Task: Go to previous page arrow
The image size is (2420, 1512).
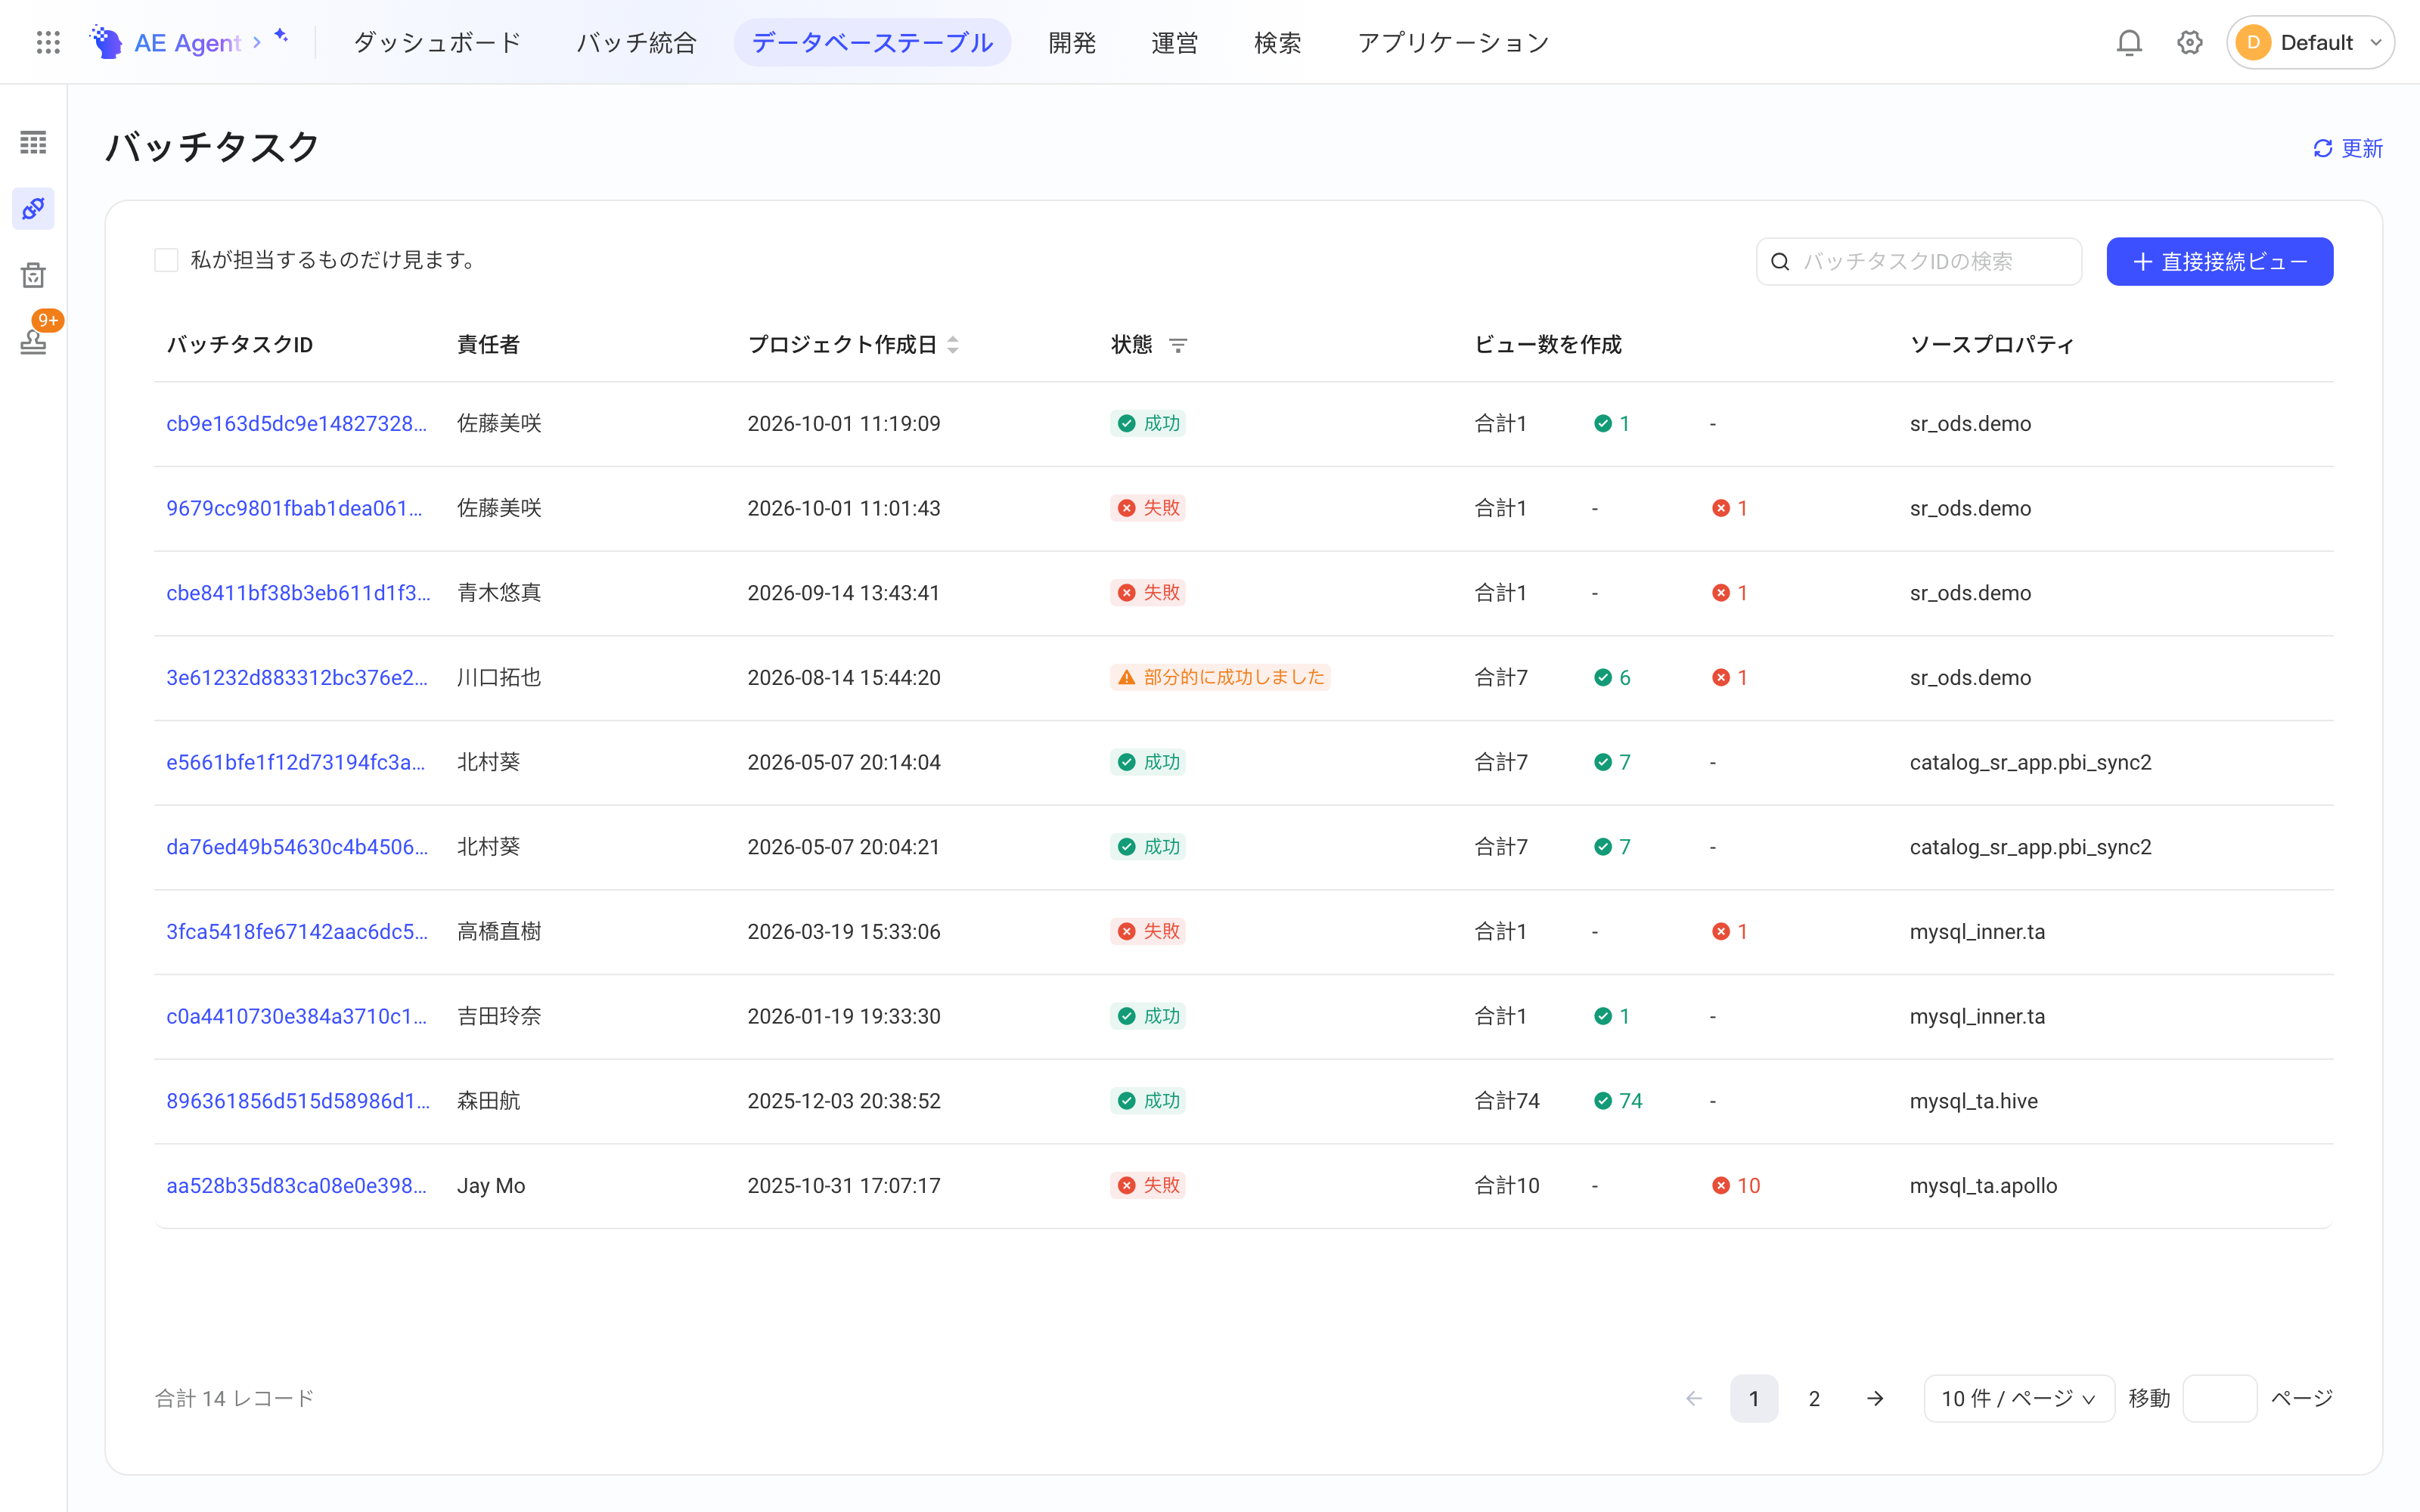Action: 1694,1398
